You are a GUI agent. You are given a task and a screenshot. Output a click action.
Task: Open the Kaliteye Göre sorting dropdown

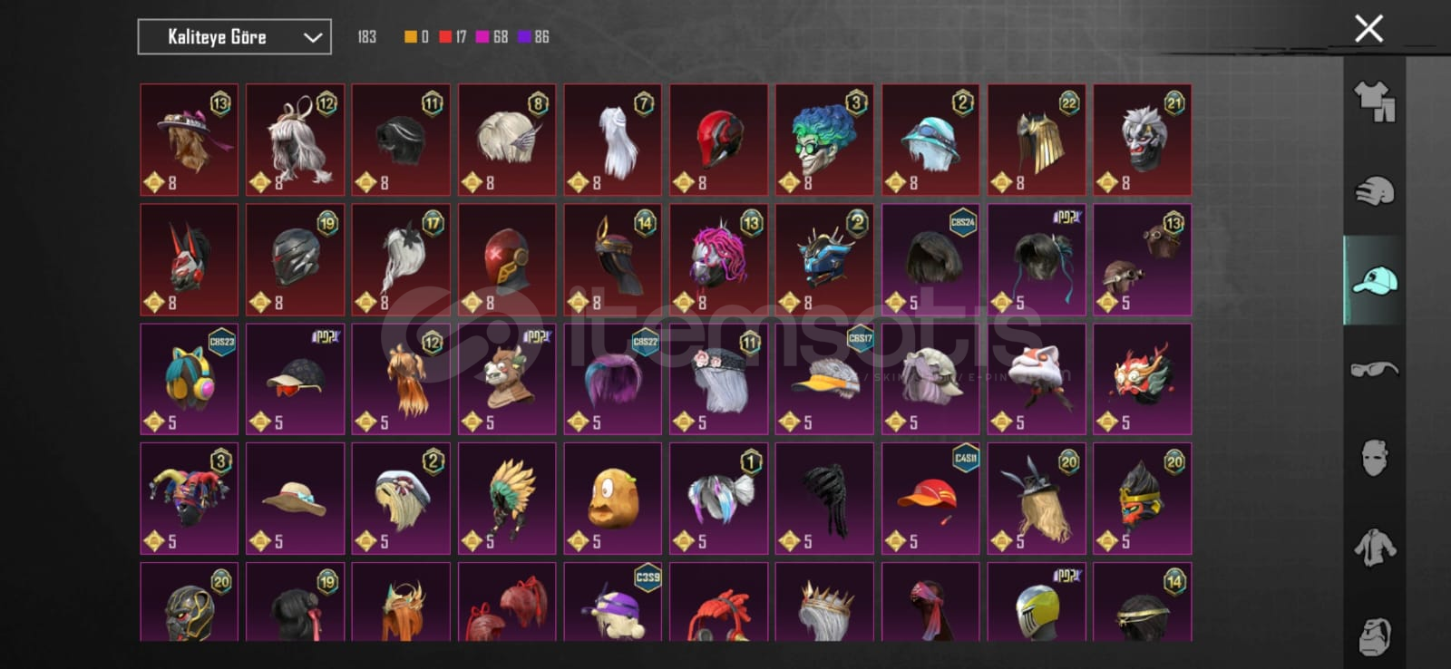(x=235, y=37)
